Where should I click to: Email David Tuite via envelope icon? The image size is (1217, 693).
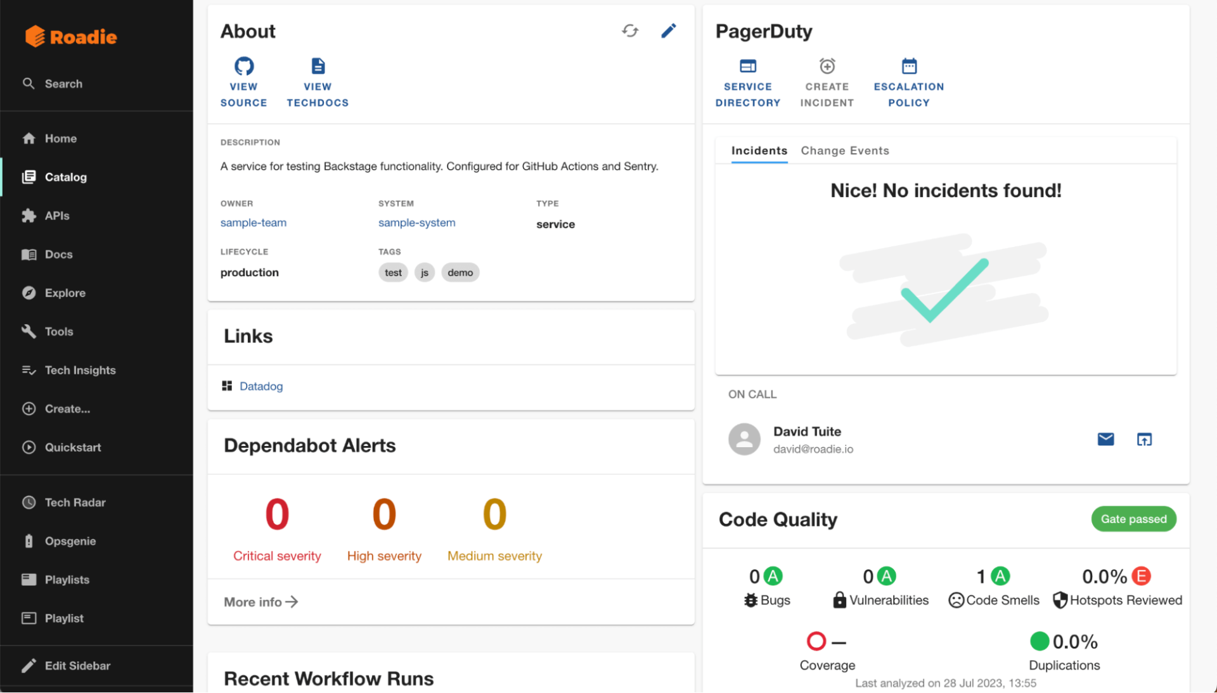1105,439
